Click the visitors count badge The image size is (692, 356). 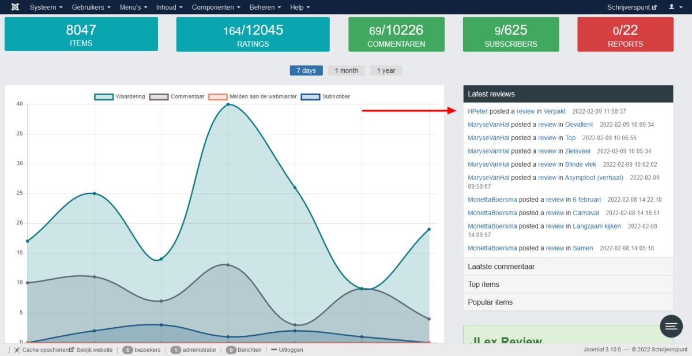coord(127,350)
